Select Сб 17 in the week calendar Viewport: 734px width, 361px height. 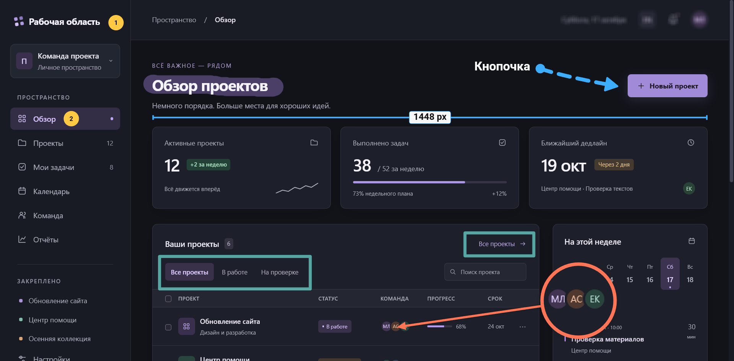[670, 274]
